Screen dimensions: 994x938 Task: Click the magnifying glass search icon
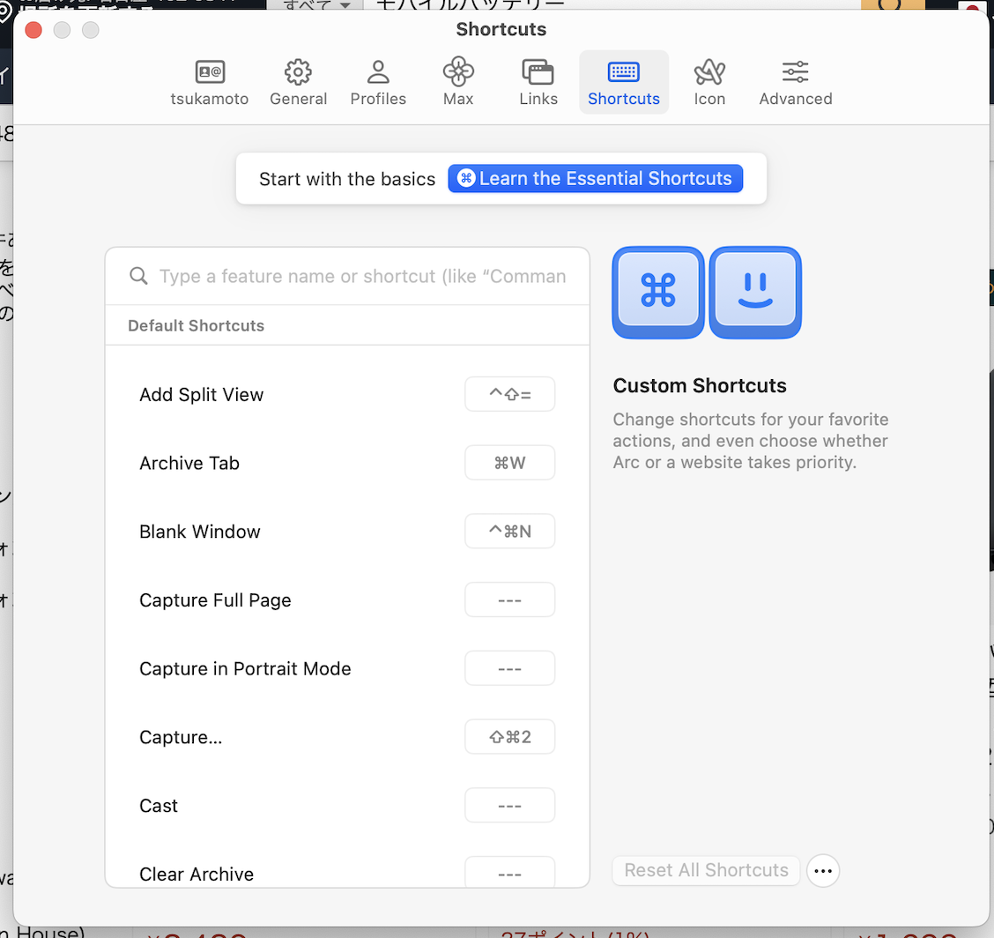pos(138,277)
